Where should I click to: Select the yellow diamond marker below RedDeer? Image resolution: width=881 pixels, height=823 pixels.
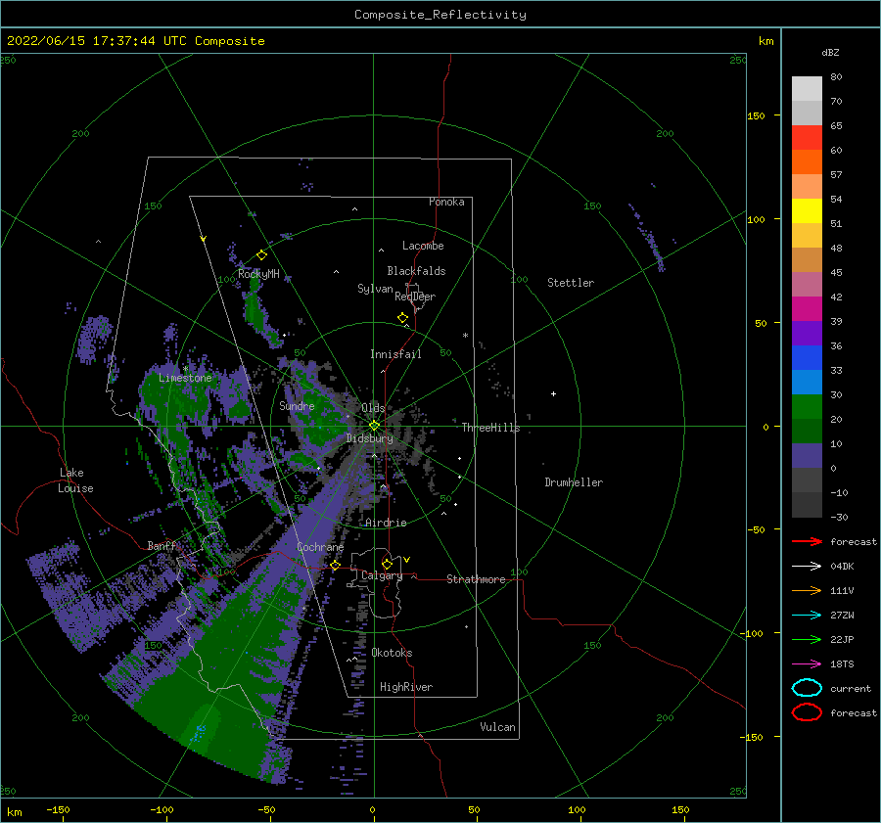pos(403,318)
